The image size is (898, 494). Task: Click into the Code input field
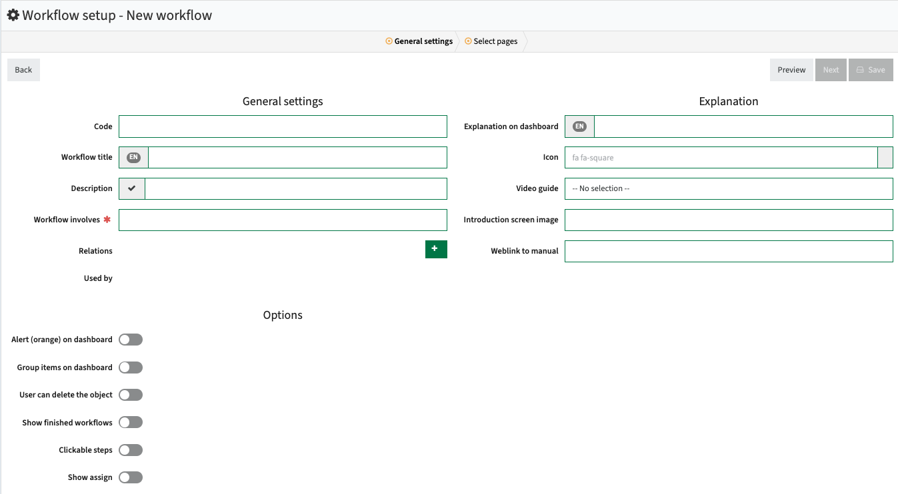coord(283,126)
